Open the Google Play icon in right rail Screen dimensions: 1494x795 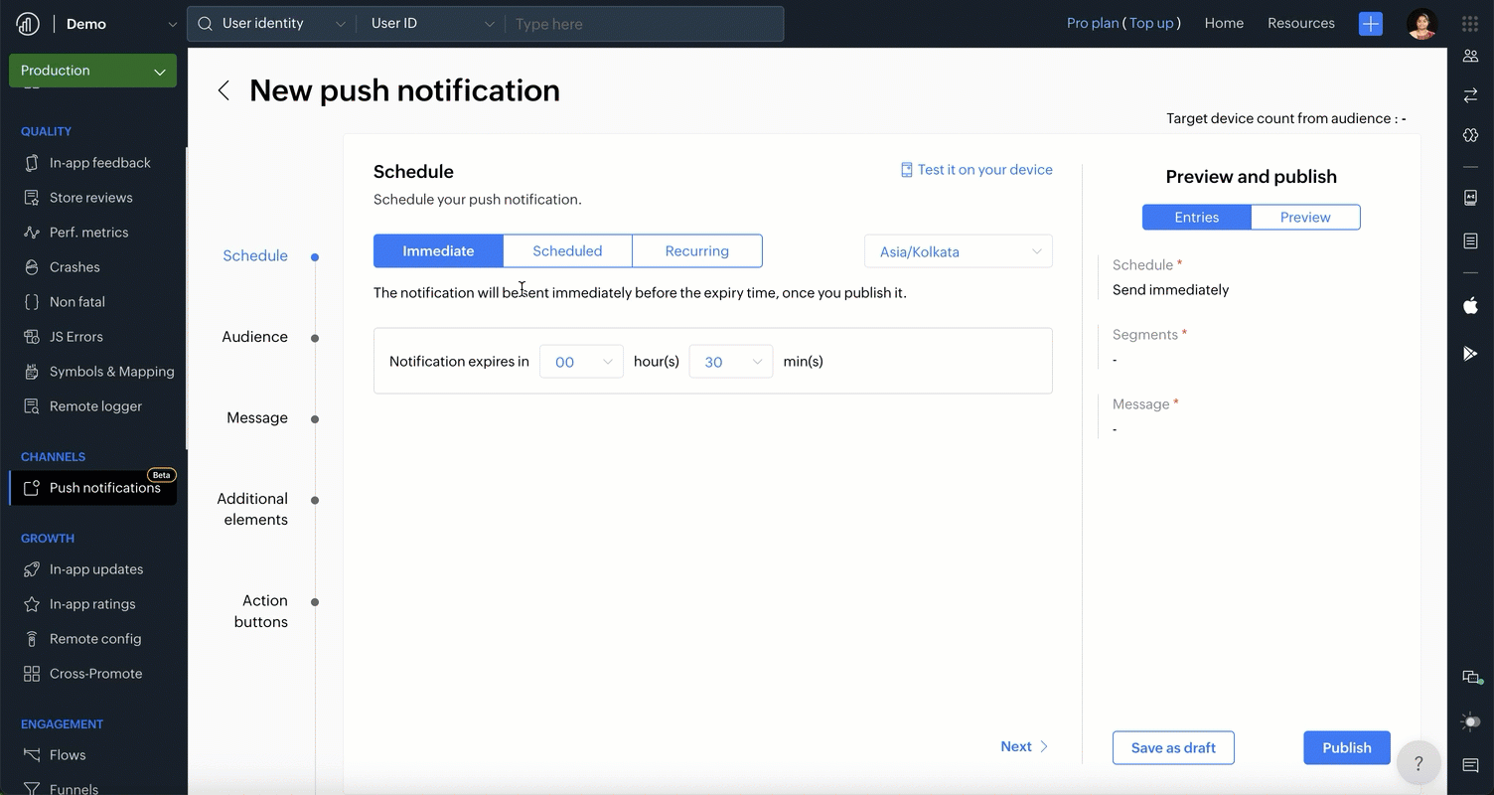(x=1470, y=353)
